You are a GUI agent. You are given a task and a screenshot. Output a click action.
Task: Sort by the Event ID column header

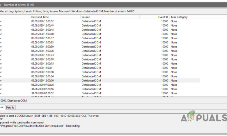[154, 17]
